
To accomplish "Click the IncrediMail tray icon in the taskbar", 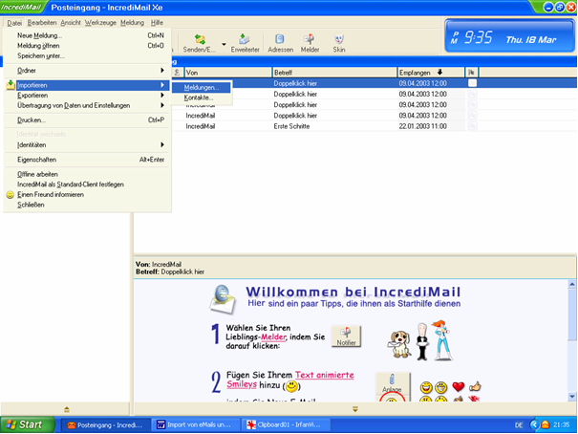I will pyautogui.click(x=546, y=424).
